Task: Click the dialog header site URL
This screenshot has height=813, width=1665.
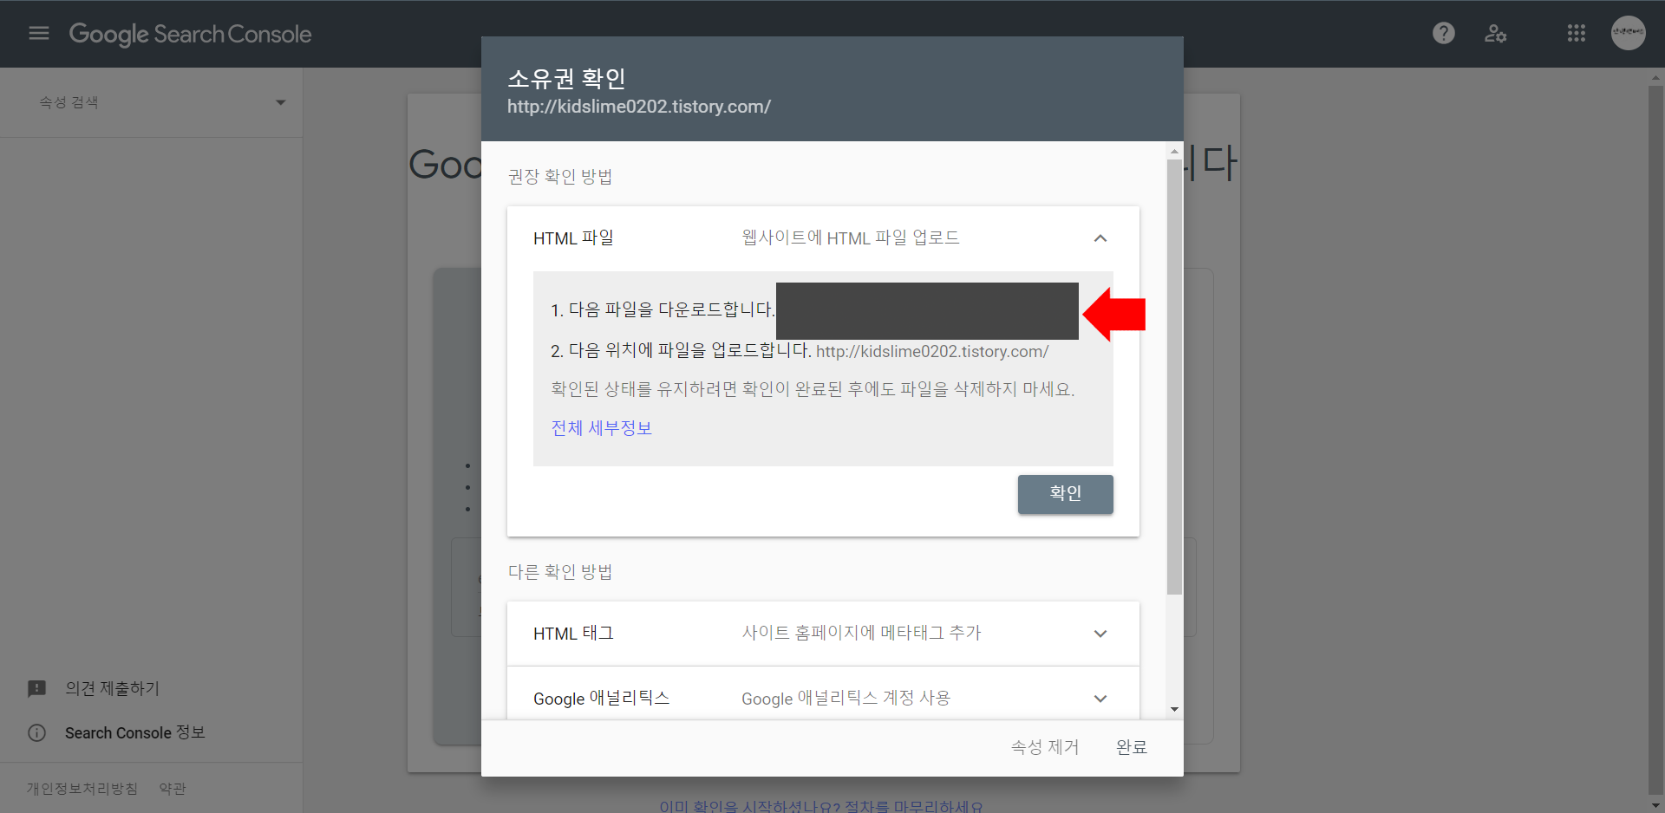Action: coord(639,107)
